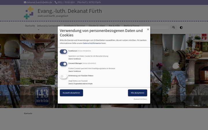This screenshot has height=130, width=208.
Task: Toggle the Consent Manager switch
Action: (x=63, y=64)
